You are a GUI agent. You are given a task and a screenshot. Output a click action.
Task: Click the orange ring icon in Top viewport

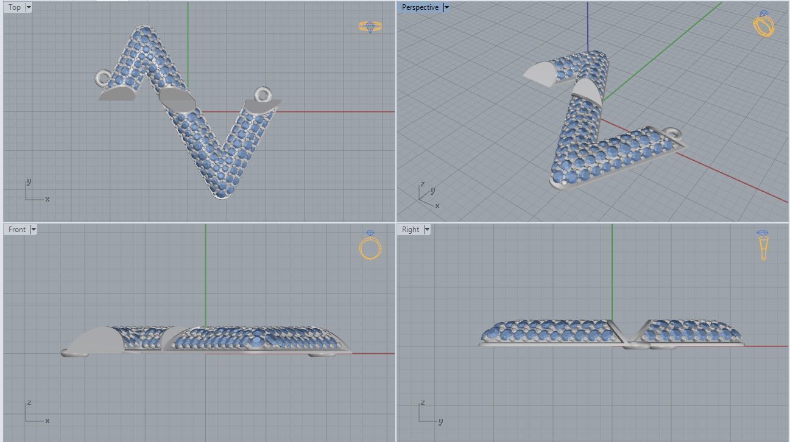[370, 27]
